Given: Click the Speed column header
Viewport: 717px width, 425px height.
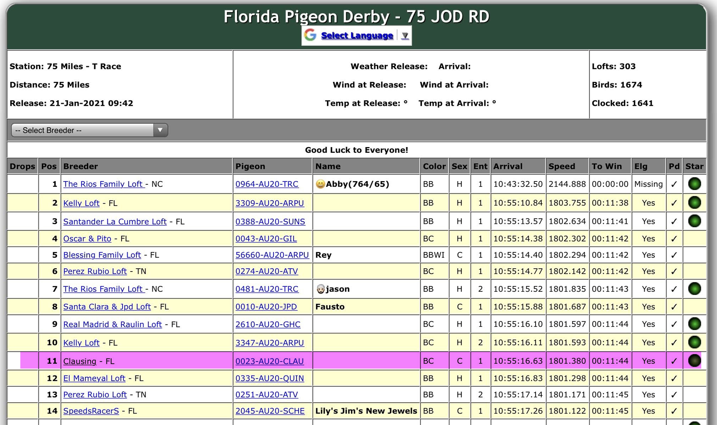Looking at the screenshot, I should (x=562, y=166).
